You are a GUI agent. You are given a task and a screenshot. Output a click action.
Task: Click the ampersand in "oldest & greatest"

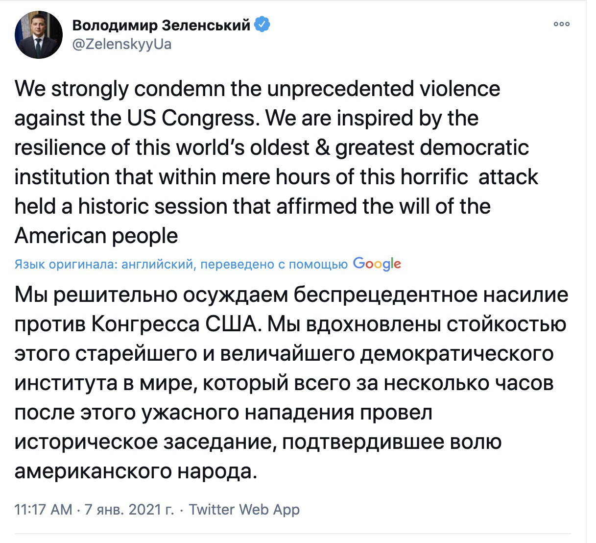click(x=322, y=148)
